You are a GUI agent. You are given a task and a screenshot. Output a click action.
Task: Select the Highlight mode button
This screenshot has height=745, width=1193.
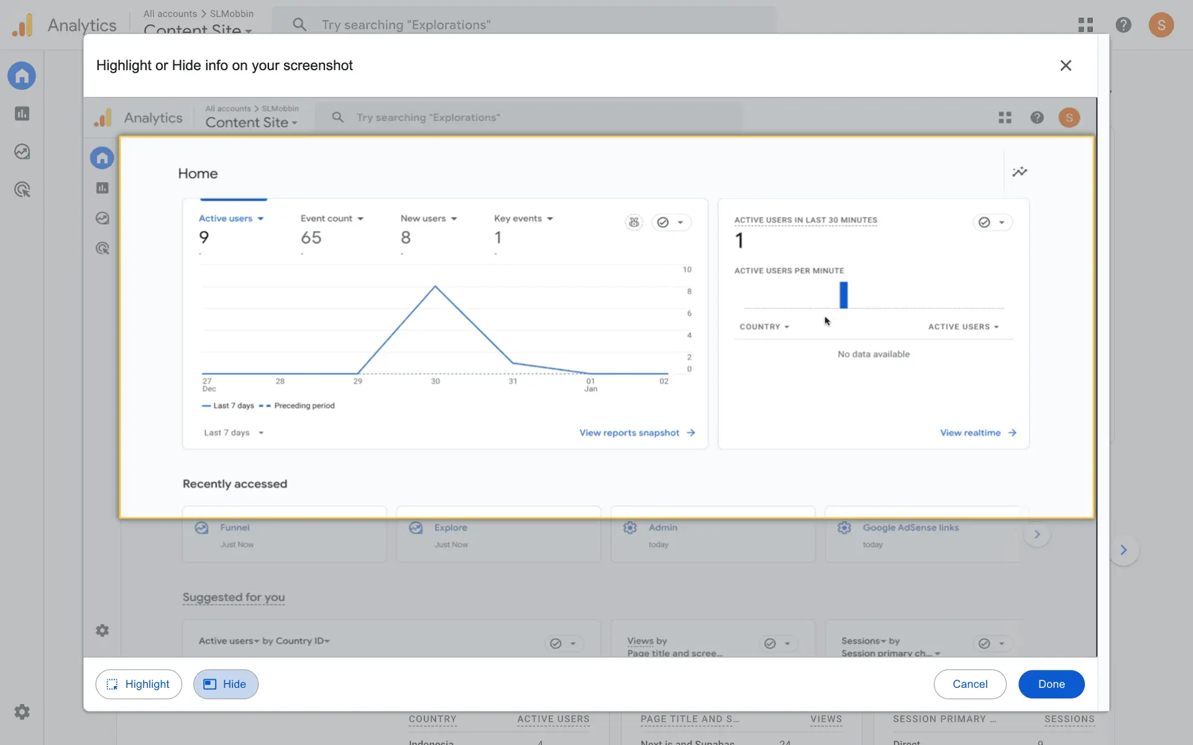tap(139, 684)
